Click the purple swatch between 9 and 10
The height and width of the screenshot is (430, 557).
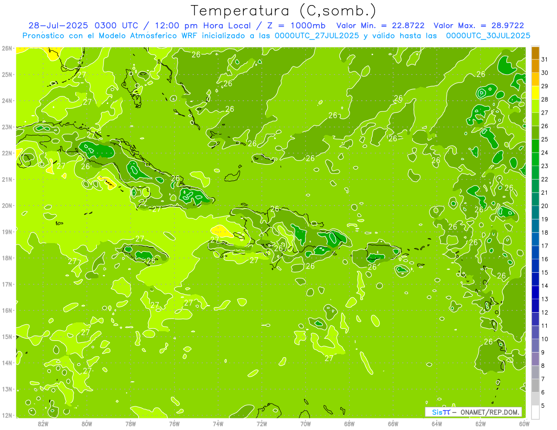[536, 346]
